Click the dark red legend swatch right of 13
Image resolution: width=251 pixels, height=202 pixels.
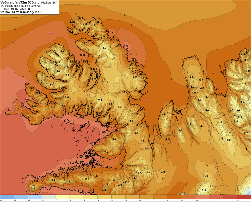click(244, 197)
